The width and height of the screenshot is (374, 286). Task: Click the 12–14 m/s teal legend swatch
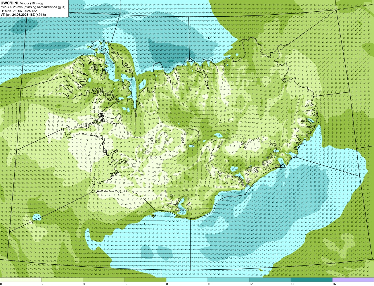(x=270, y=280)
